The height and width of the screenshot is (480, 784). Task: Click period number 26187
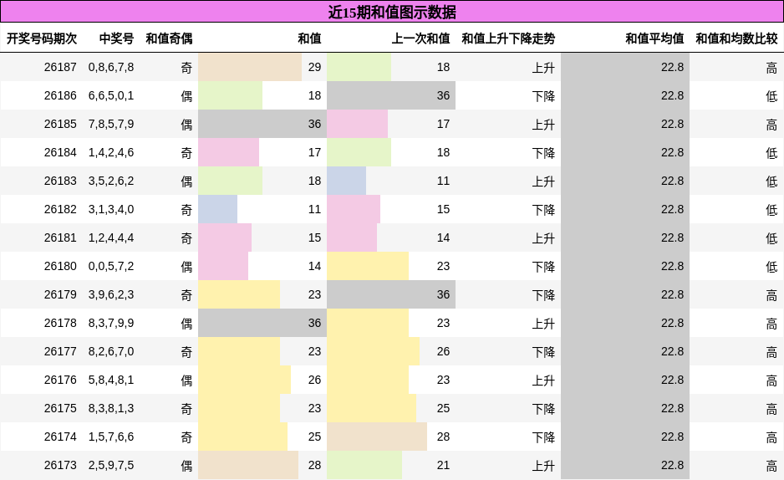(x=60, y=67)
